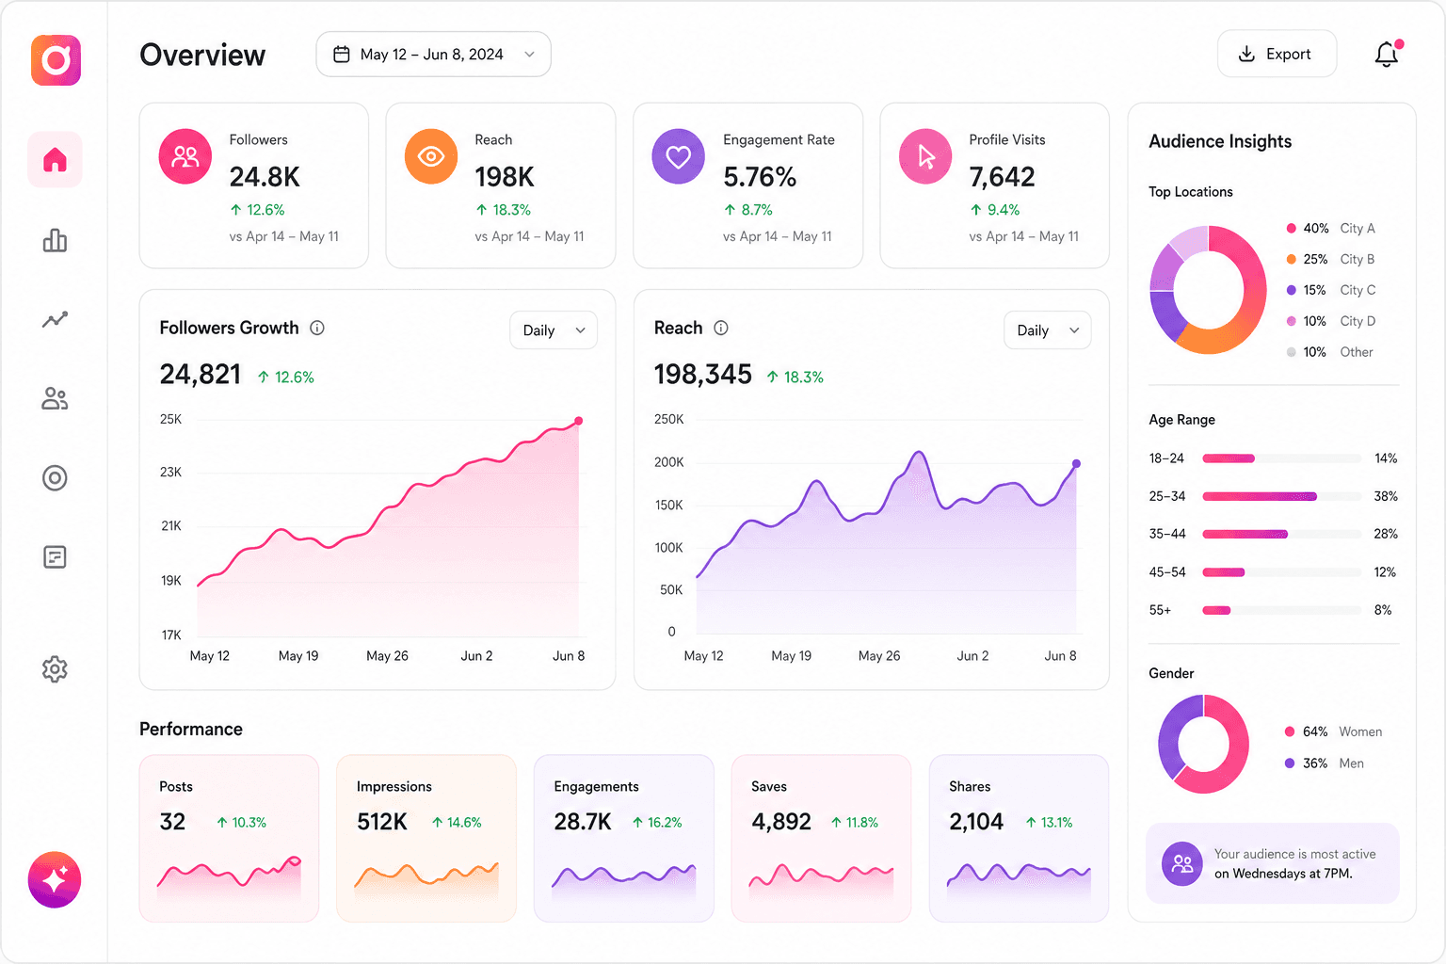Open the bar chart analytics sidebar icon
1446x964 pixels.
[55, 241]
